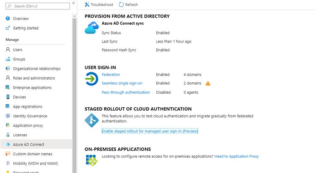Screen dimensions: 315x173
Task: Open Enterprise applications in sidebar
Action: click(32, 87)
